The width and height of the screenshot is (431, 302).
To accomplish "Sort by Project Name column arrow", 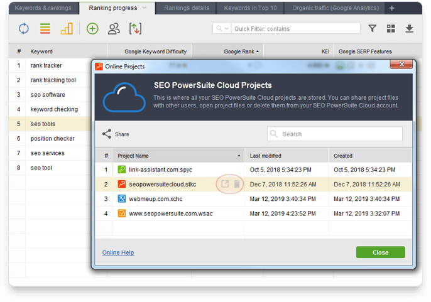I will pyautogui.click(x=239, y=156).
